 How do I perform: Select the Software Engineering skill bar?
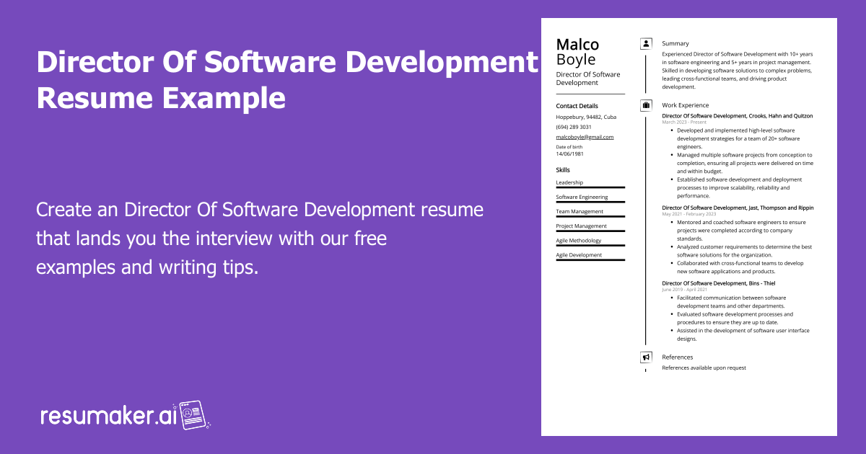tap(590, 202)
